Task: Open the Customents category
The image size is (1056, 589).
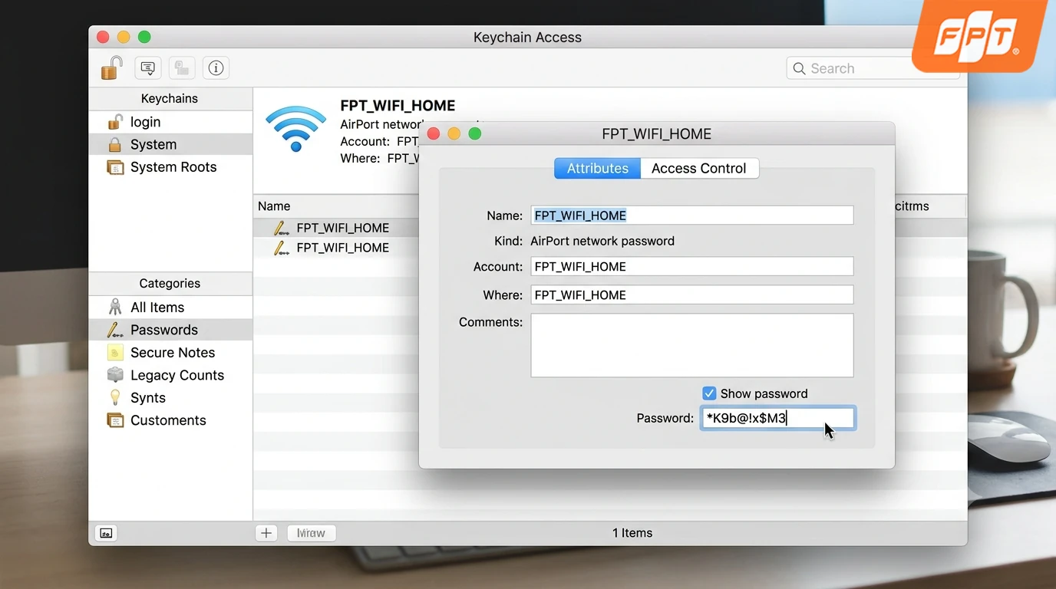Action: click(170, 420)
